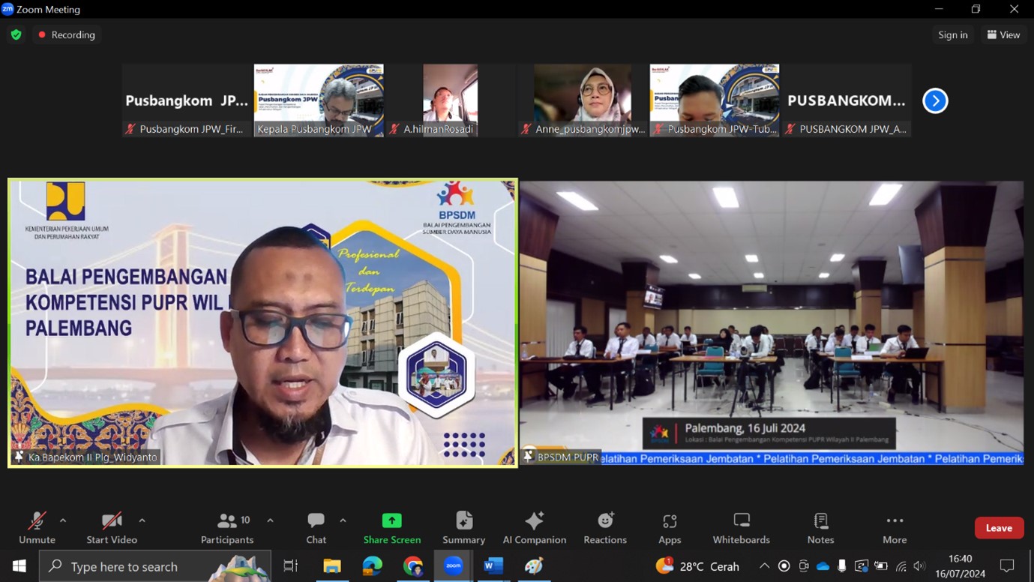Select PUSBANGKOM JPW_A... participant tile

pyautogui.click(x=847, y=100)
